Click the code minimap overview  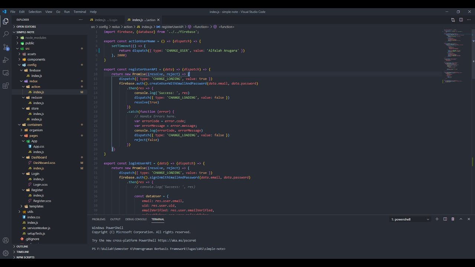coord(456,56)
